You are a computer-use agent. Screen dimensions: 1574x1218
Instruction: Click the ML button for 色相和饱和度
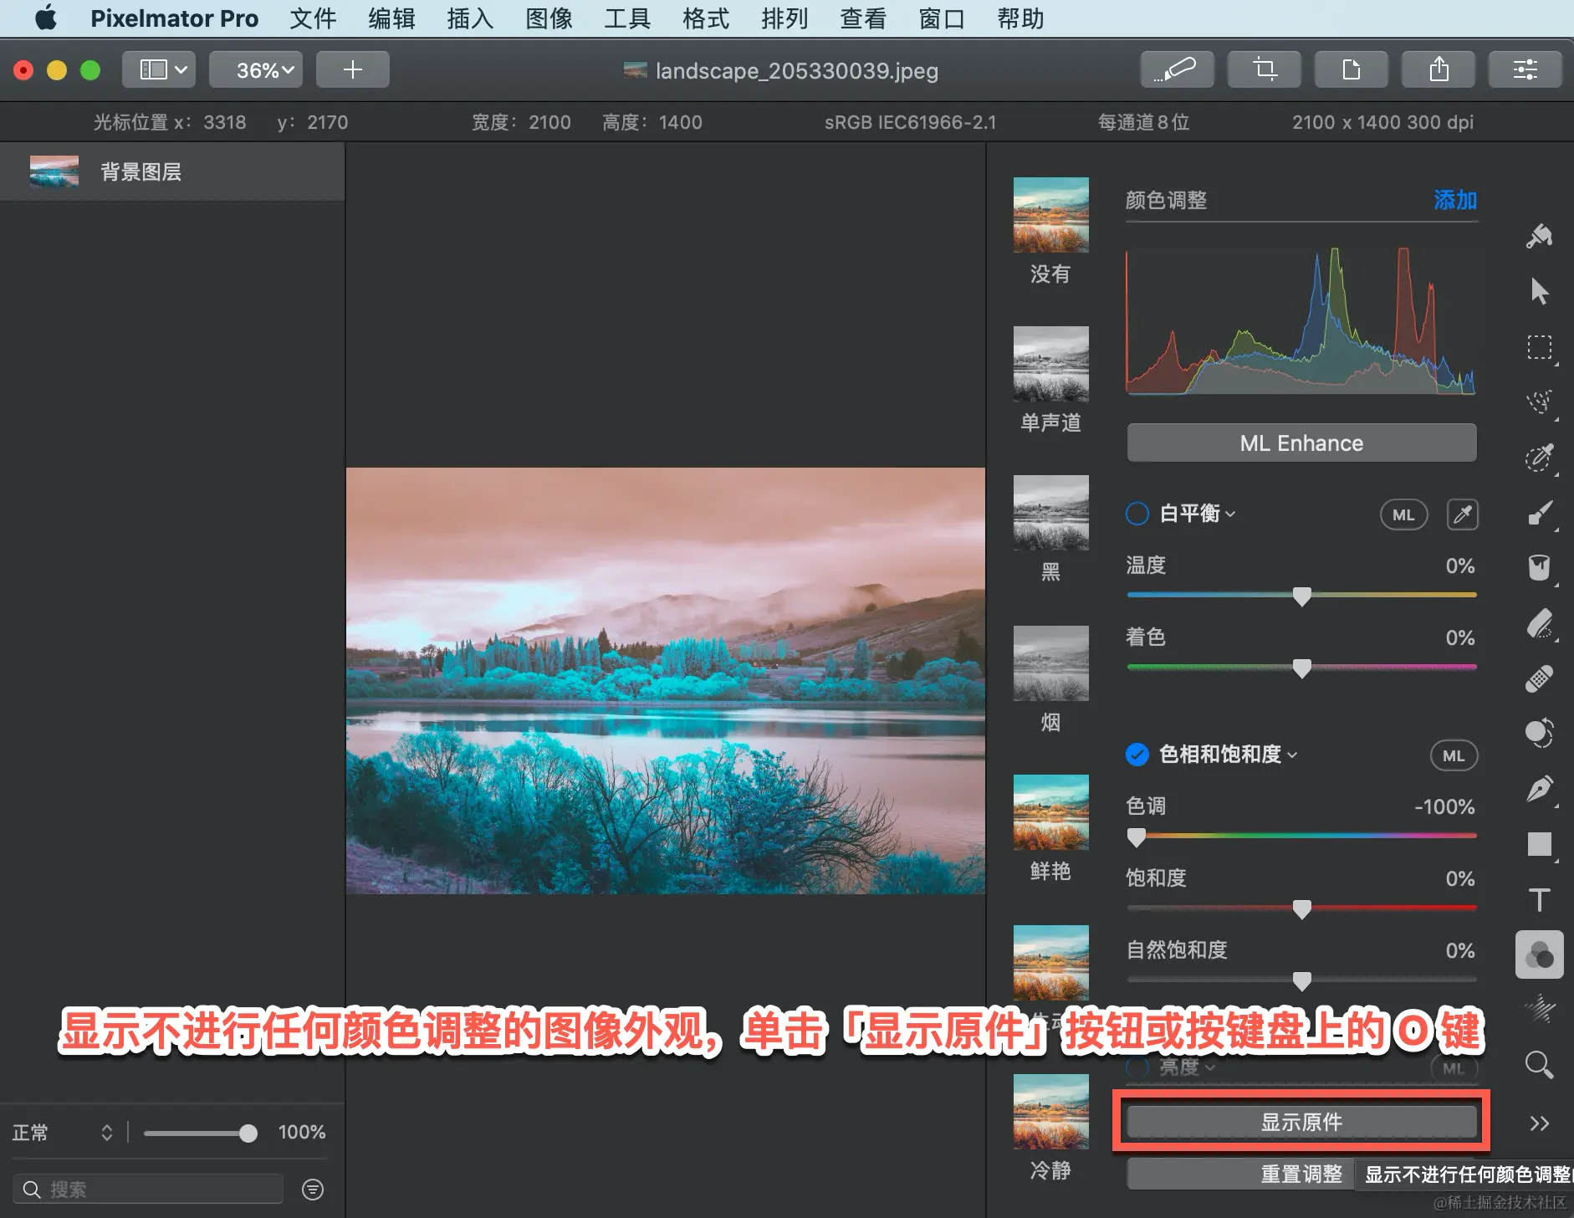[x=1454, y=755]
